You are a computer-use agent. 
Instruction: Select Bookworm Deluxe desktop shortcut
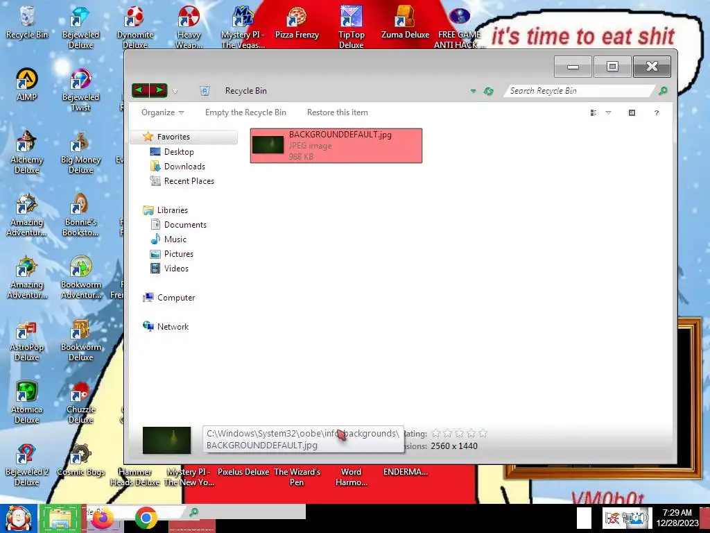point(80,340)
